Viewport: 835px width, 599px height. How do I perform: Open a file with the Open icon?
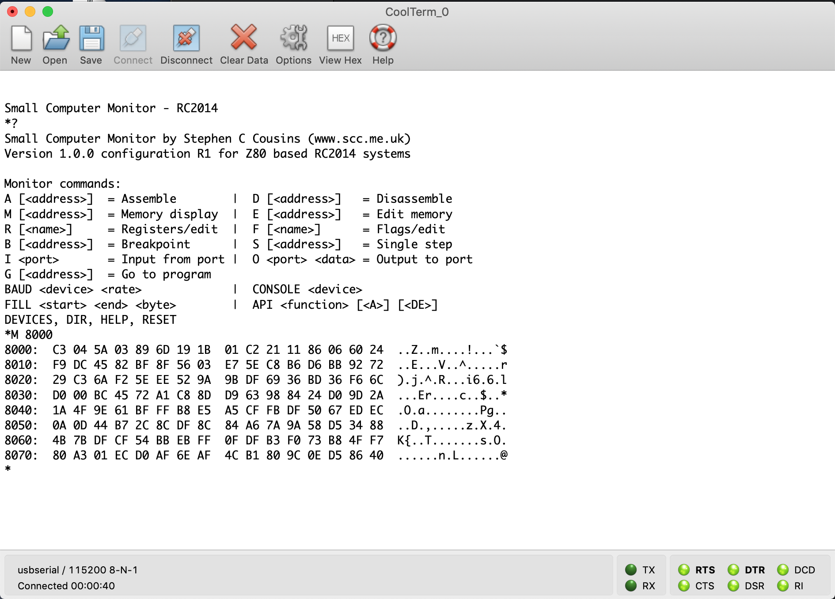56,38
